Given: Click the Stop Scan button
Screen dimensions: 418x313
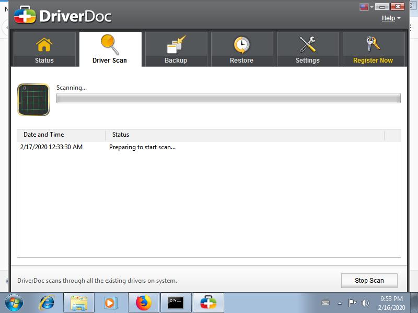Looking at the screenshot, I should (369, 281).
